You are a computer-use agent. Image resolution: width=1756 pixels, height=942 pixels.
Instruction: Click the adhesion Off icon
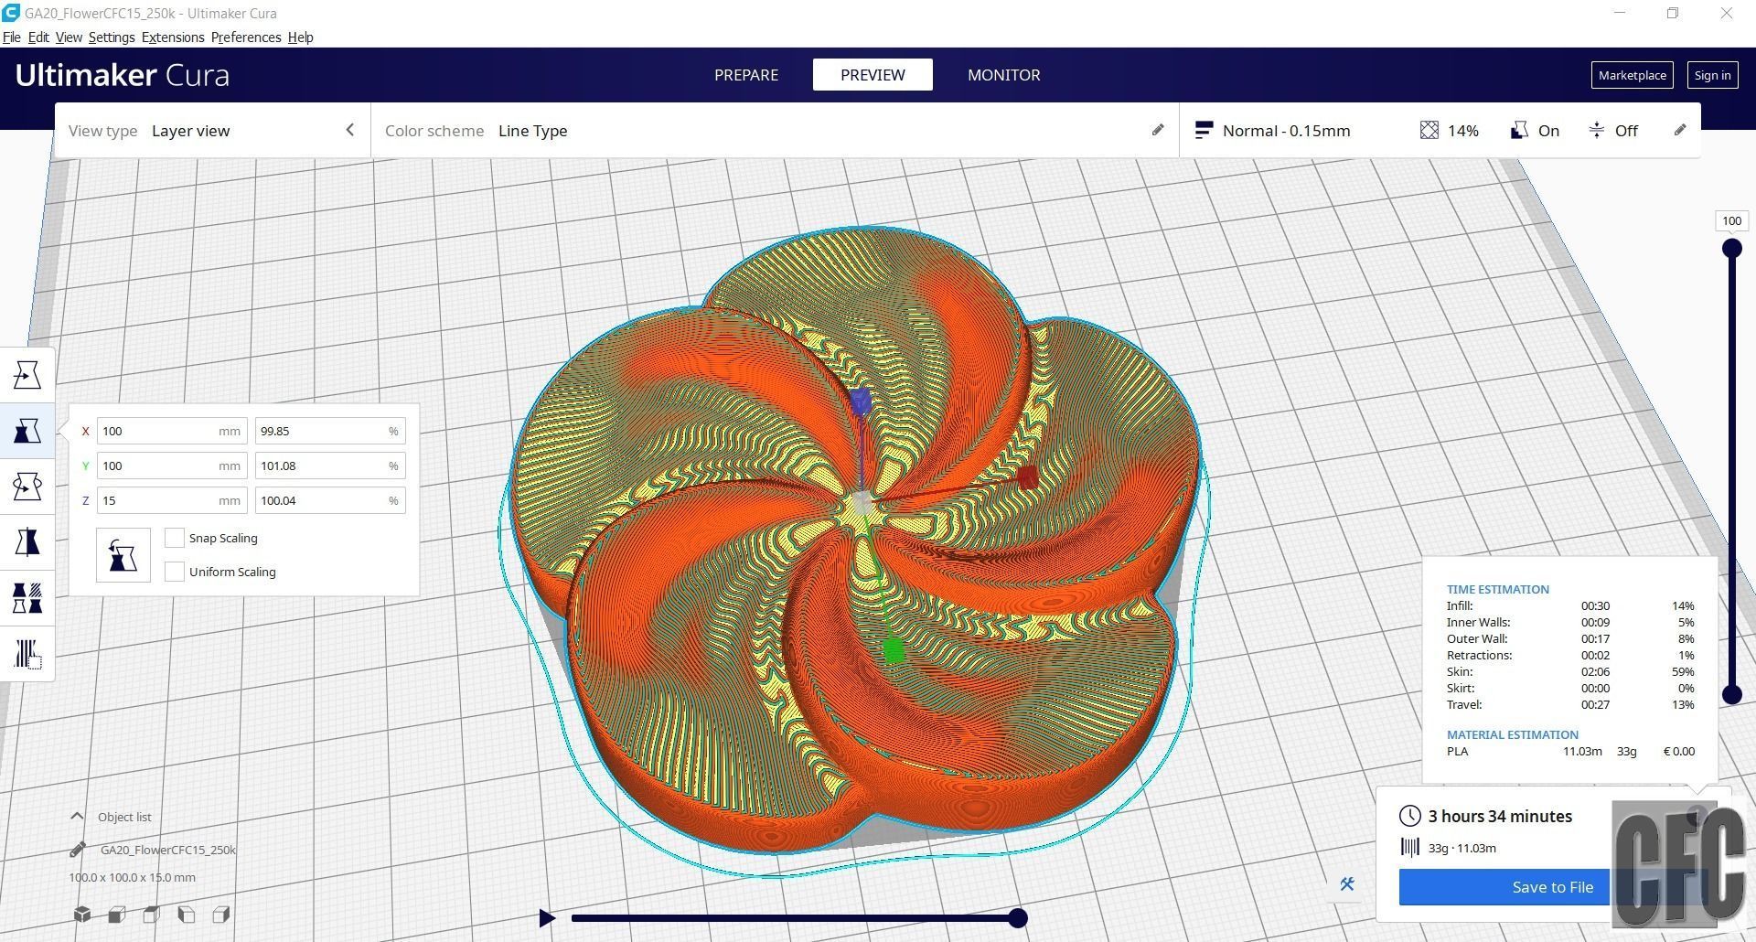click(1597, 131)
